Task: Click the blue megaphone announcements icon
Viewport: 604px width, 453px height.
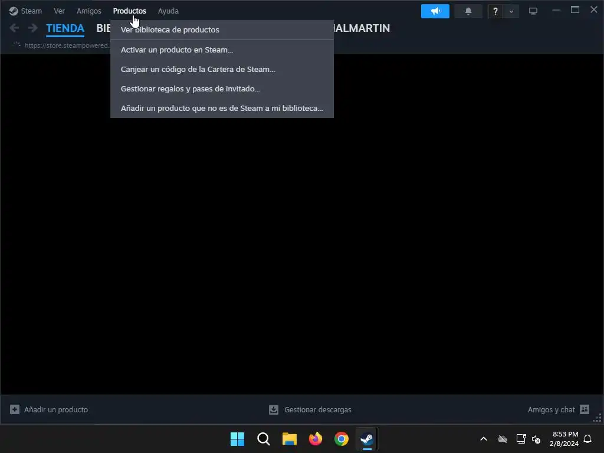Action: click(x=435, y=11)
